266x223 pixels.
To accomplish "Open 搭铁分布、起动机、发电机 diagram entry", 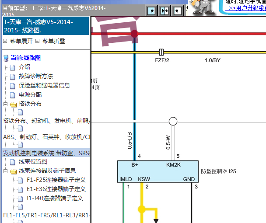I will coord(46,121).
